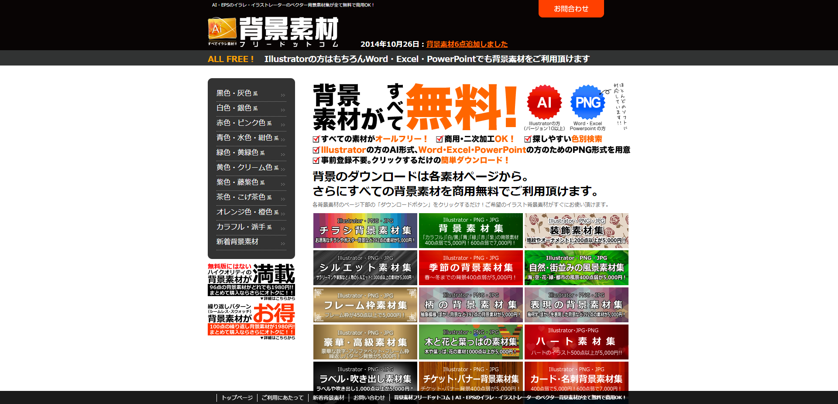Open the チラシ背景素材集 collection

point(365,230)
